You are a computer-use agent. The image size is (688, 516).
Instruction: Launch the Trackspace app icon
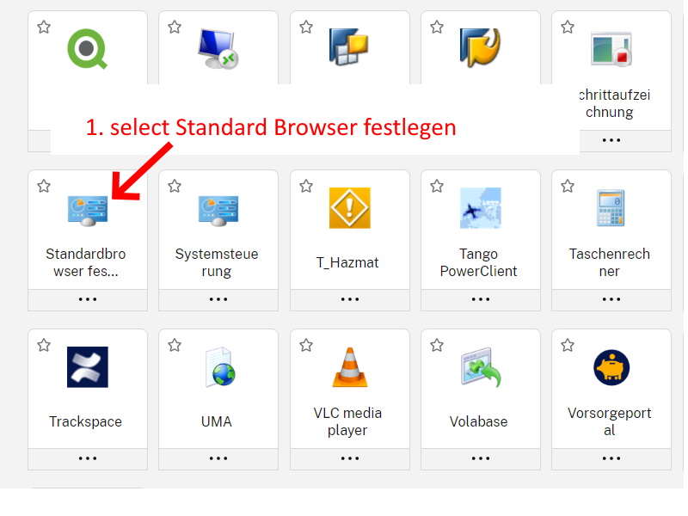click(x=88, y=367)
